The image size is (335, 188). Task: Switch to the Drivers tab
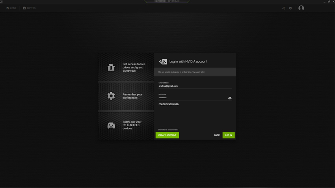click(x=29, y=8)
